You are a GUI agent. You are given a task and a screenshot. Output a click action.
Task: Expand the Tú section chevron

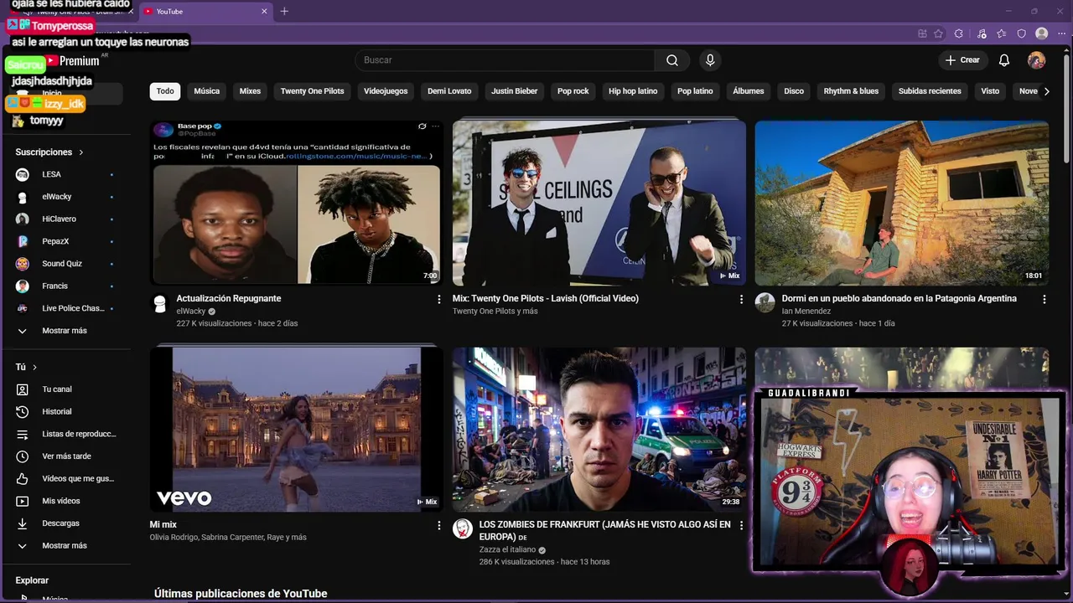point(34,368)
